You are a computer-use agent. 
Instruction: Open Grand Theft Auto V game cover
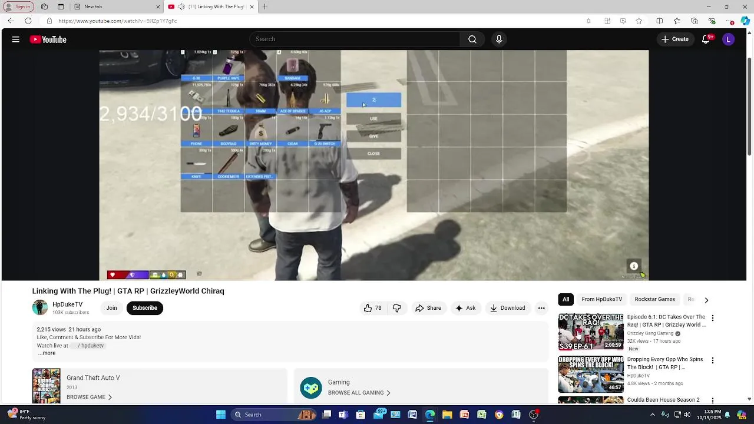point(47,386)
